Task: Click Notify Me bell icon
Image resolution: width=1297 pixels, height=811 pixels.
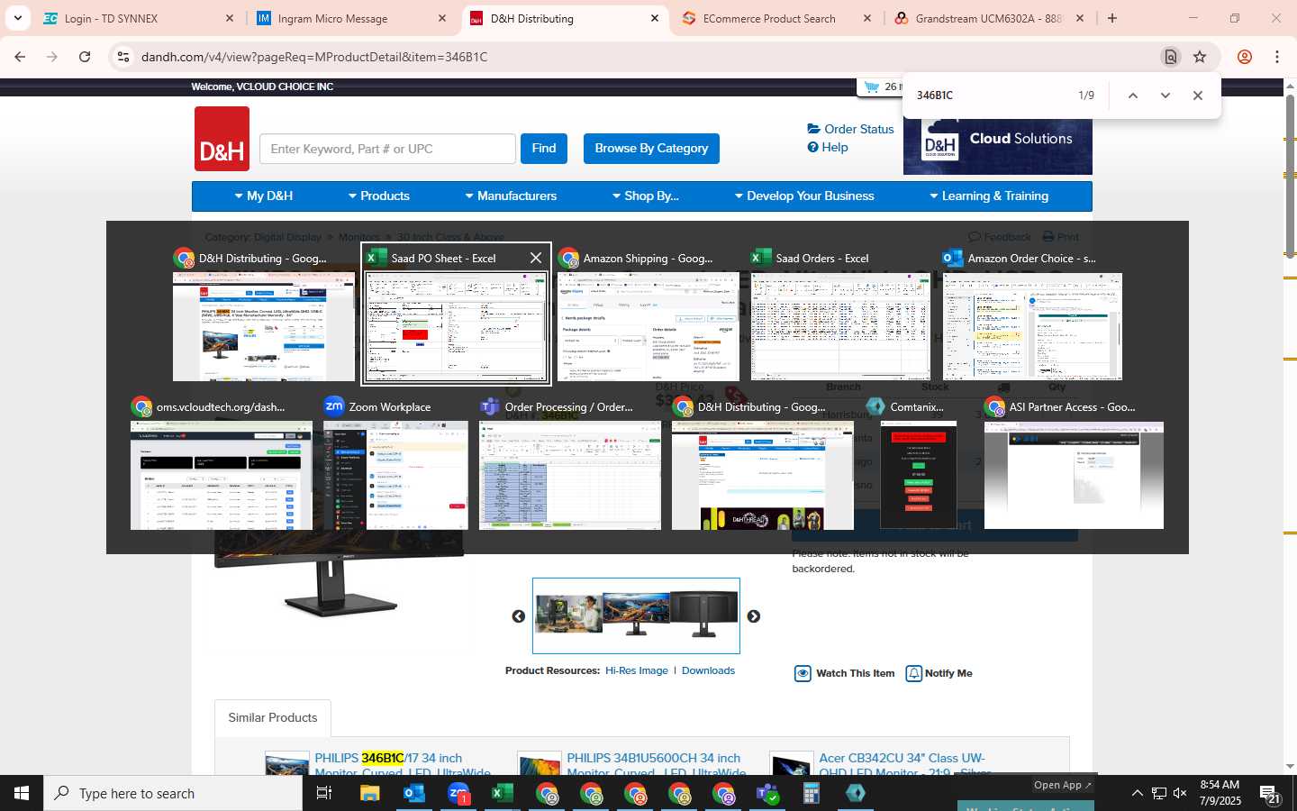Action: [913, 673]
